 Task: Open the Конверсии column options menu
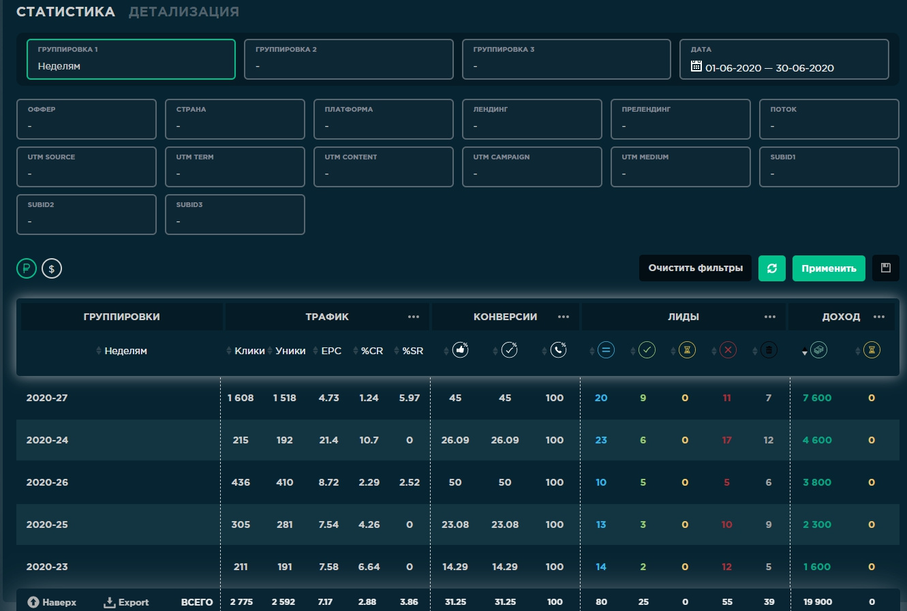pos(564,317)
